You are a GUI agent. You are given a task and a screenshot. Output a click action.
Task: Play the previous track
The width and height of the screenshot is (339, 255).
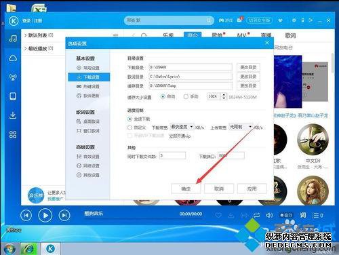pyautogui.click(x=26, y=216)
